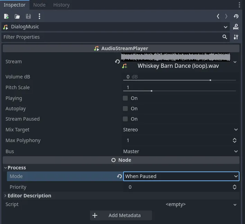The width and height of the screenshot is (245, 224).
Task: Click plus icon in Add Metadata
Action: [95, 215]
